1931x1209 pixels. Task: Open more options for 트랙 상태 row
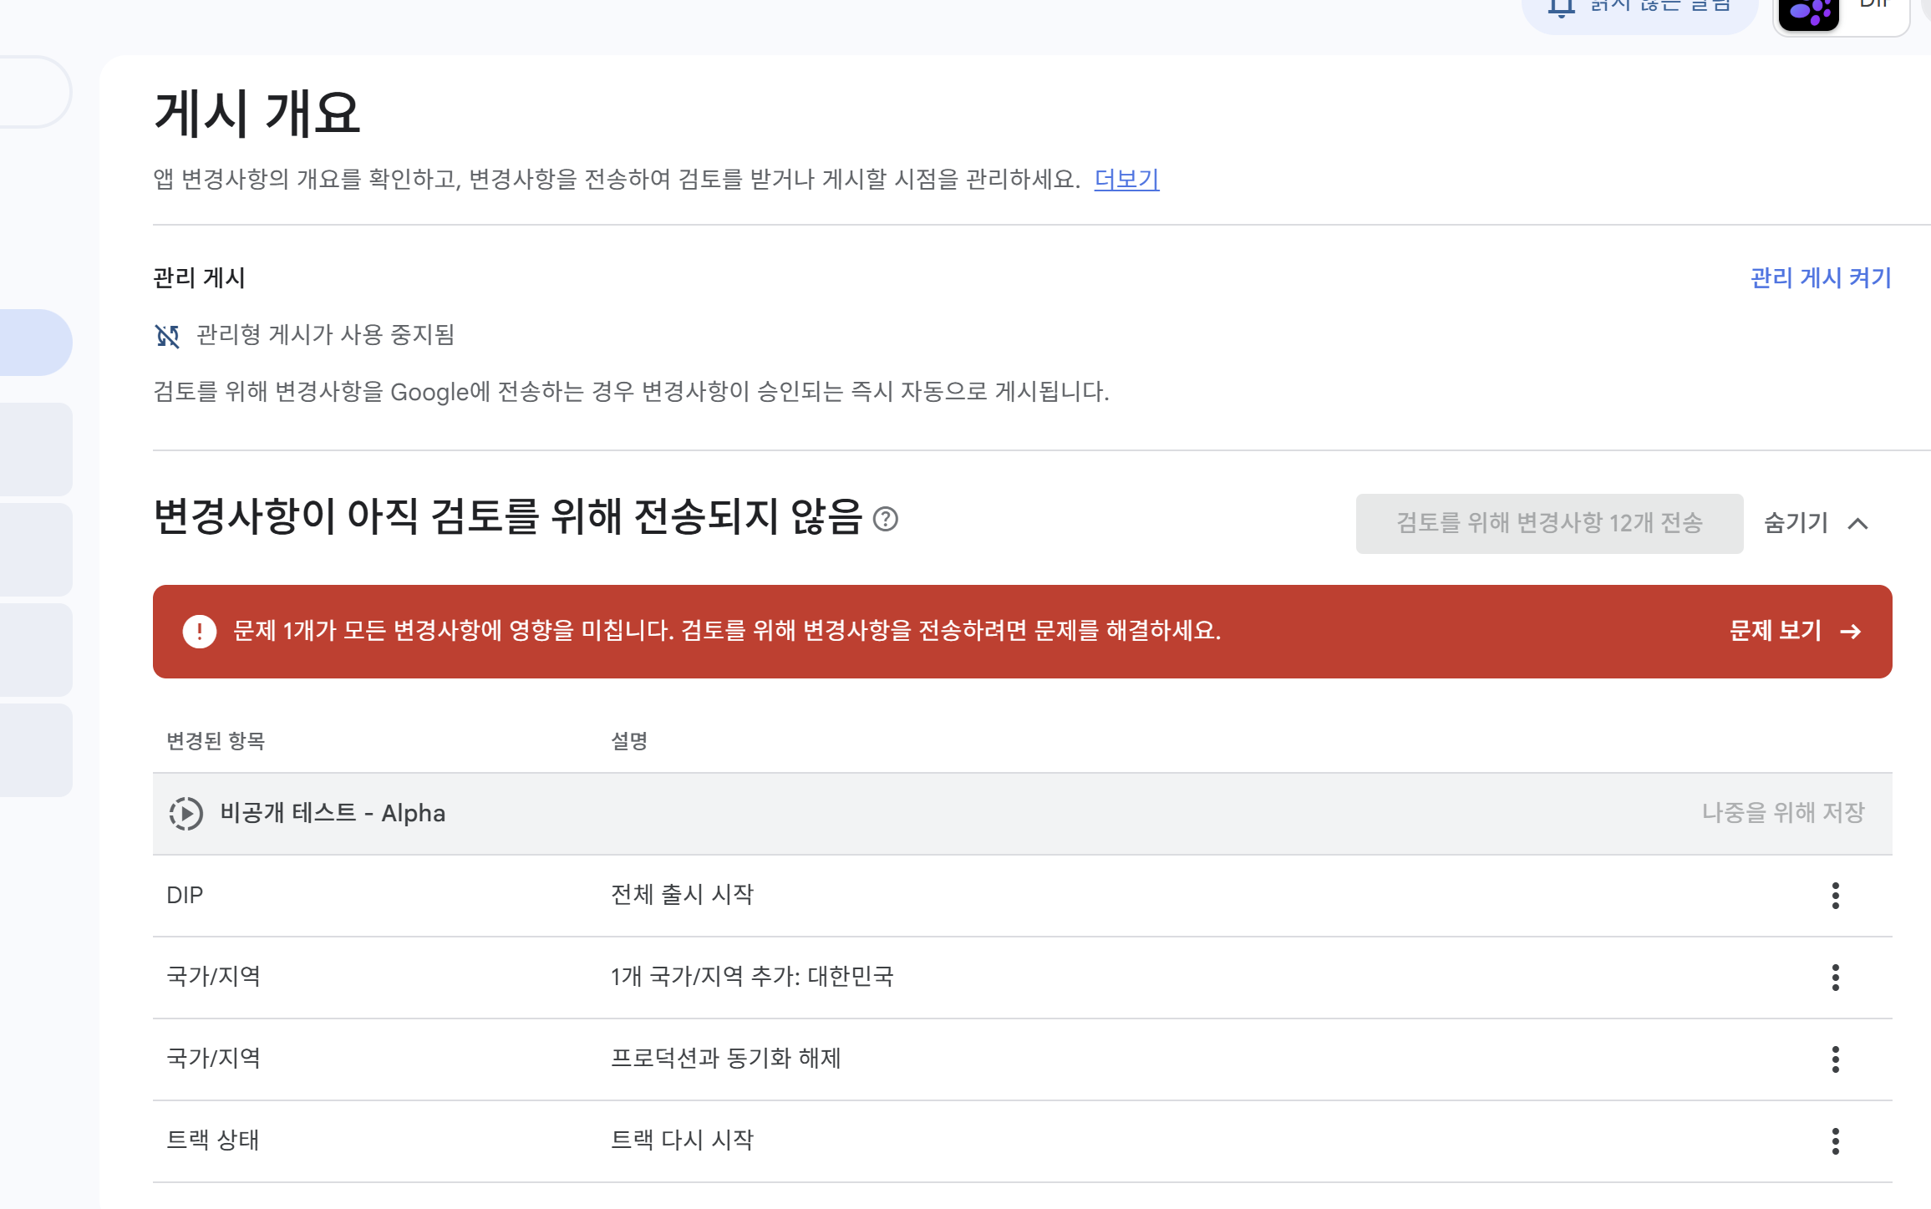pos(1835,1141)
